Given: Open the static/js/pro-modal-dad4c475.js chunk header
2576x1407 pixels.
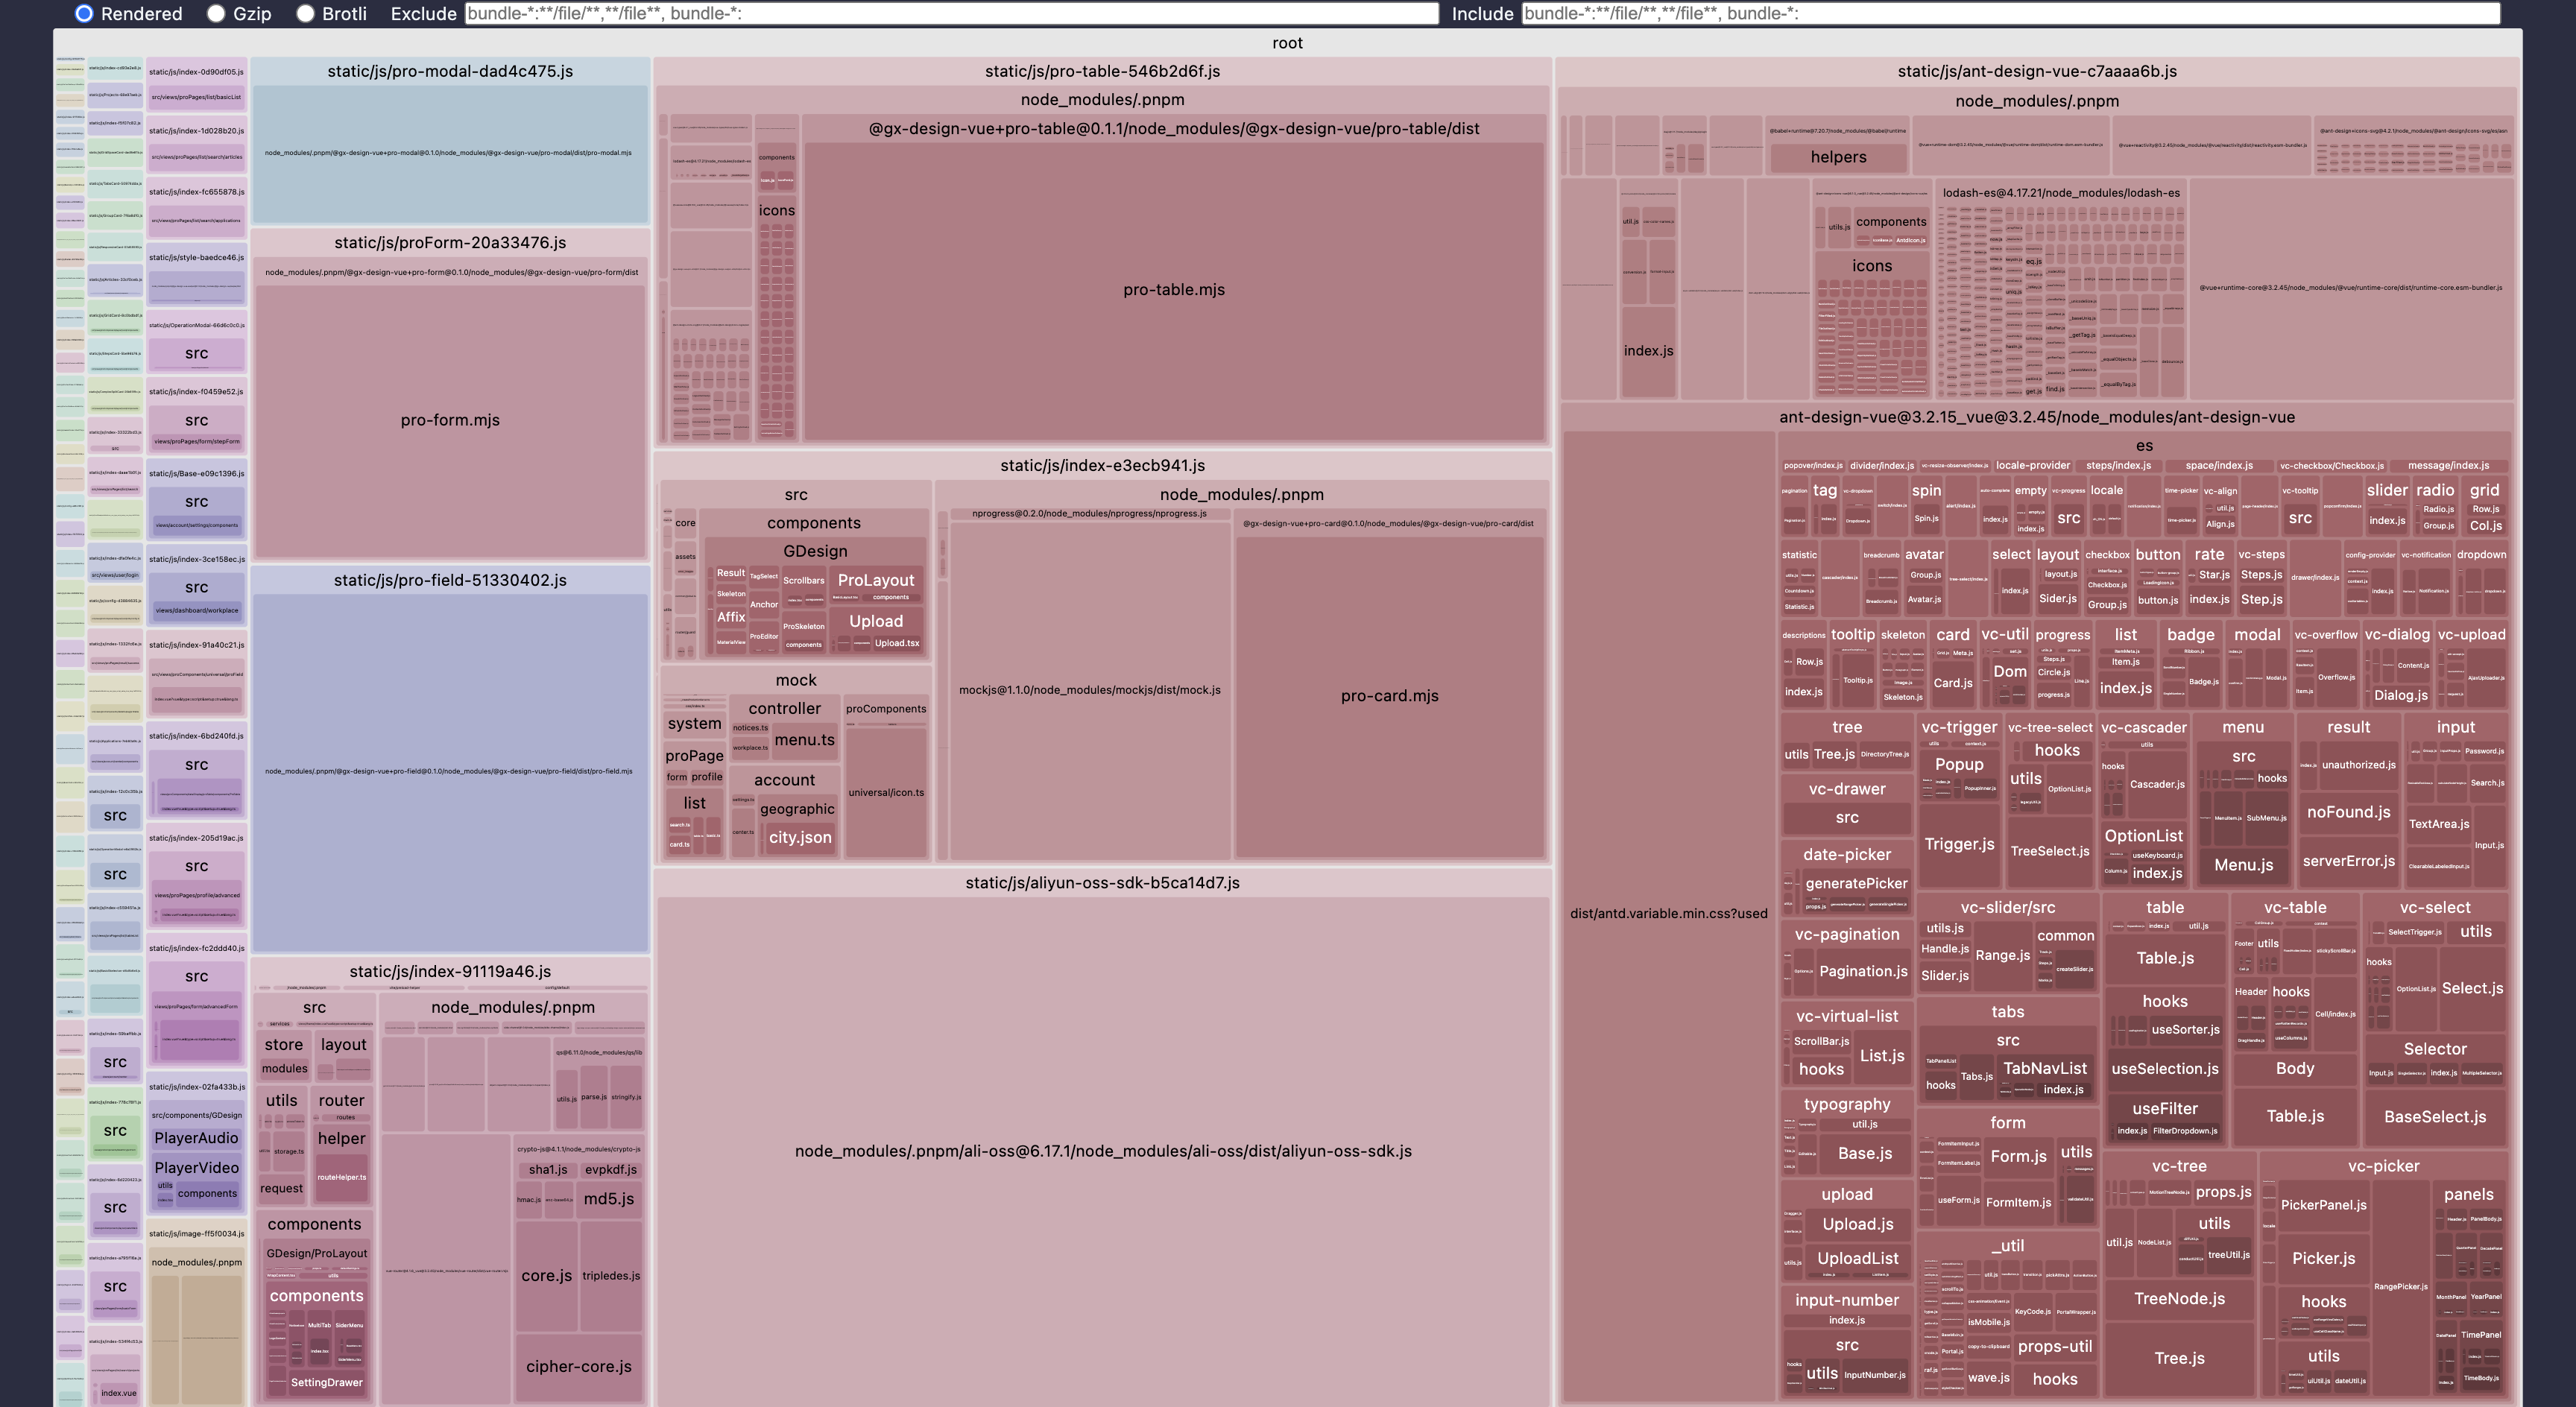Looking at the screenshot, I should tap(450, 71).
